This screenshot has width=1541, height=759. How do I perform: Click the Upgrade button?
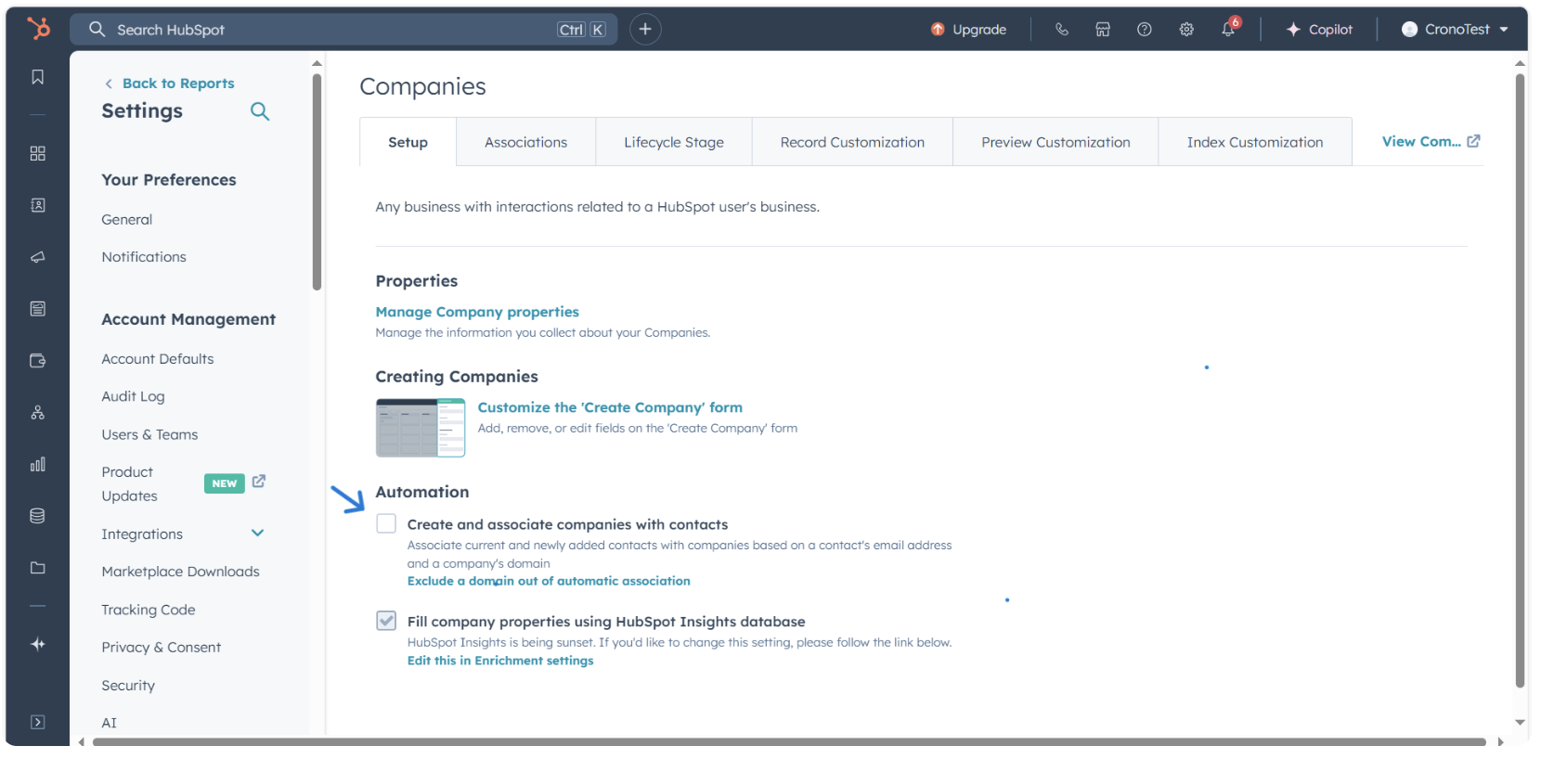click(969, 30)
